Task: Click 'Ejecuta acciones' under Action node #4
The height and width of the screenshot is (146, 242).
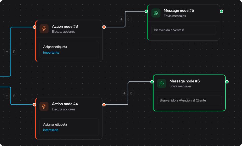Action: coord(64,109)
